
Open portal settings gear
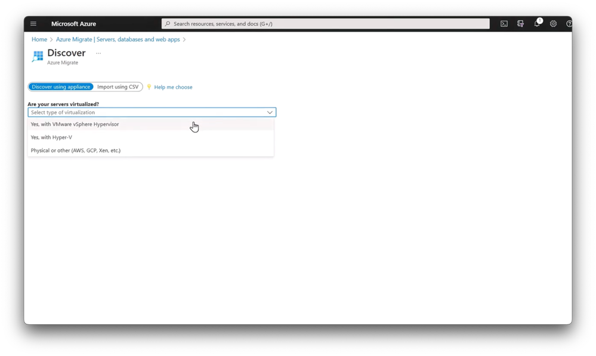pos(553,24)
